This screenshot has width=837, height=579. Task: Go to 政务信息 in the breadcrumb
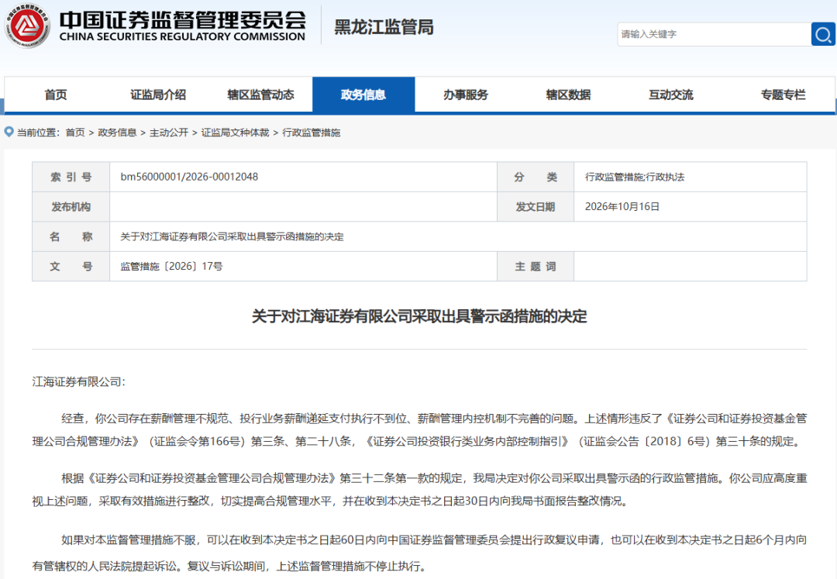[x=118, y=133]
